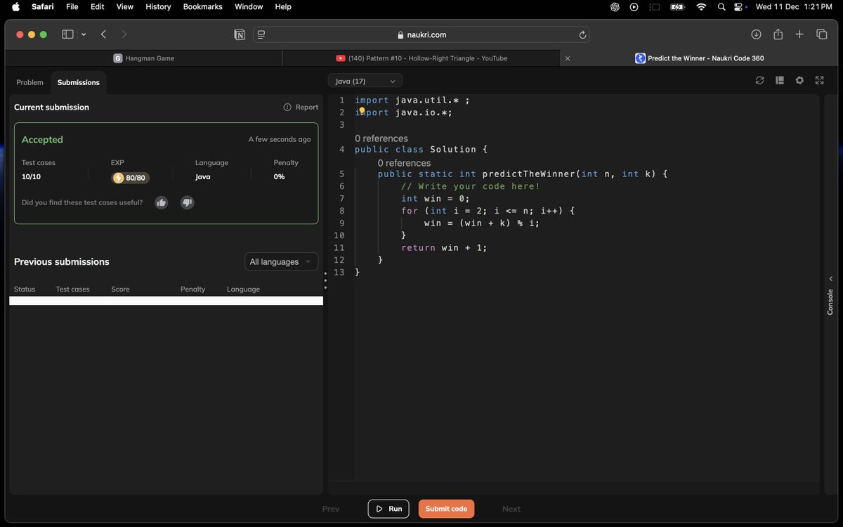Click the Prev navigation button
The width and height of the screenshot is (843, 527).
(x=331, y=509)
